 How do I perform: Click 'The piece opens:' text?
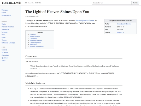pos(32,62)
